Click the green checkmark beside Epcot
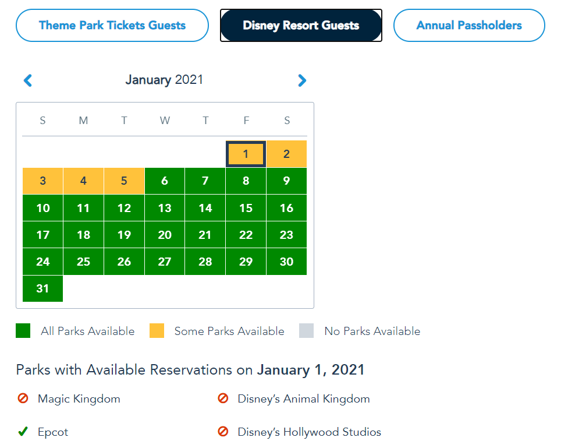561x448 pixels. point(23,432)
